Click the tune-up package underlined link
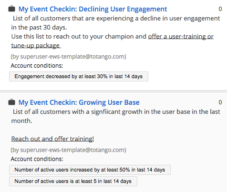227x192 pixels. click(36, 46)
